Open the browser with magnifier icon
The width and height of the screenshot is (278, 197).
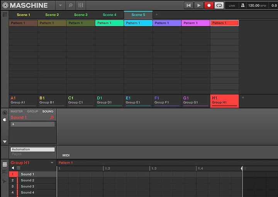point(71,5)
